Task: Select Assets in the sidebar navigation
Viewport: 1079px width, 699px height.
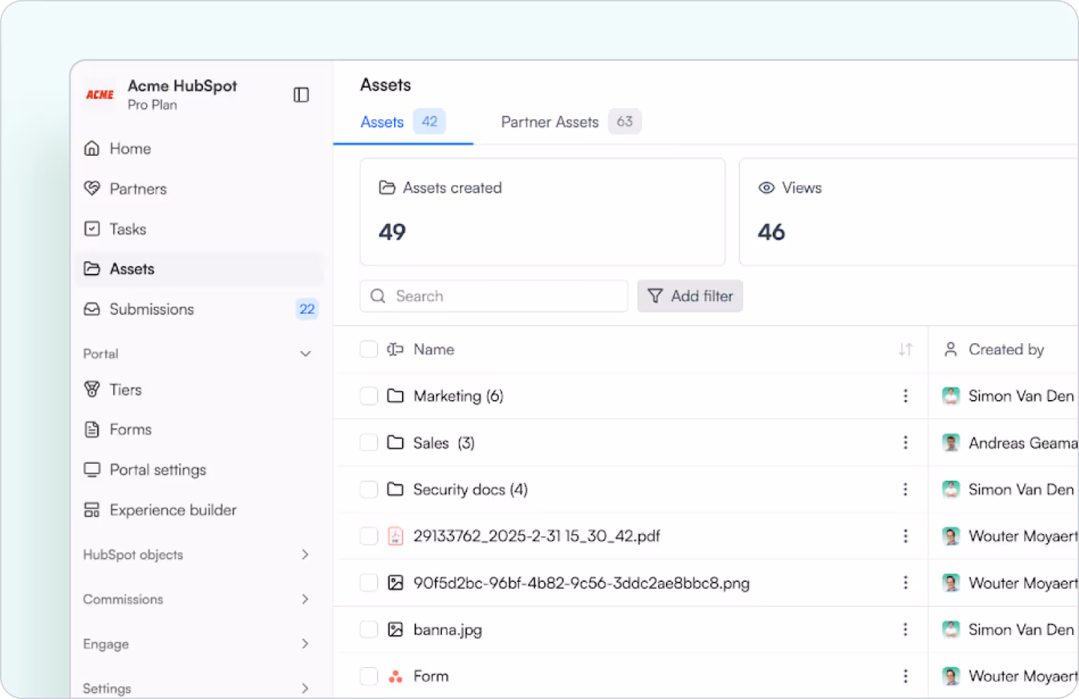Action: pyautogui.click(x=200, y=269)
